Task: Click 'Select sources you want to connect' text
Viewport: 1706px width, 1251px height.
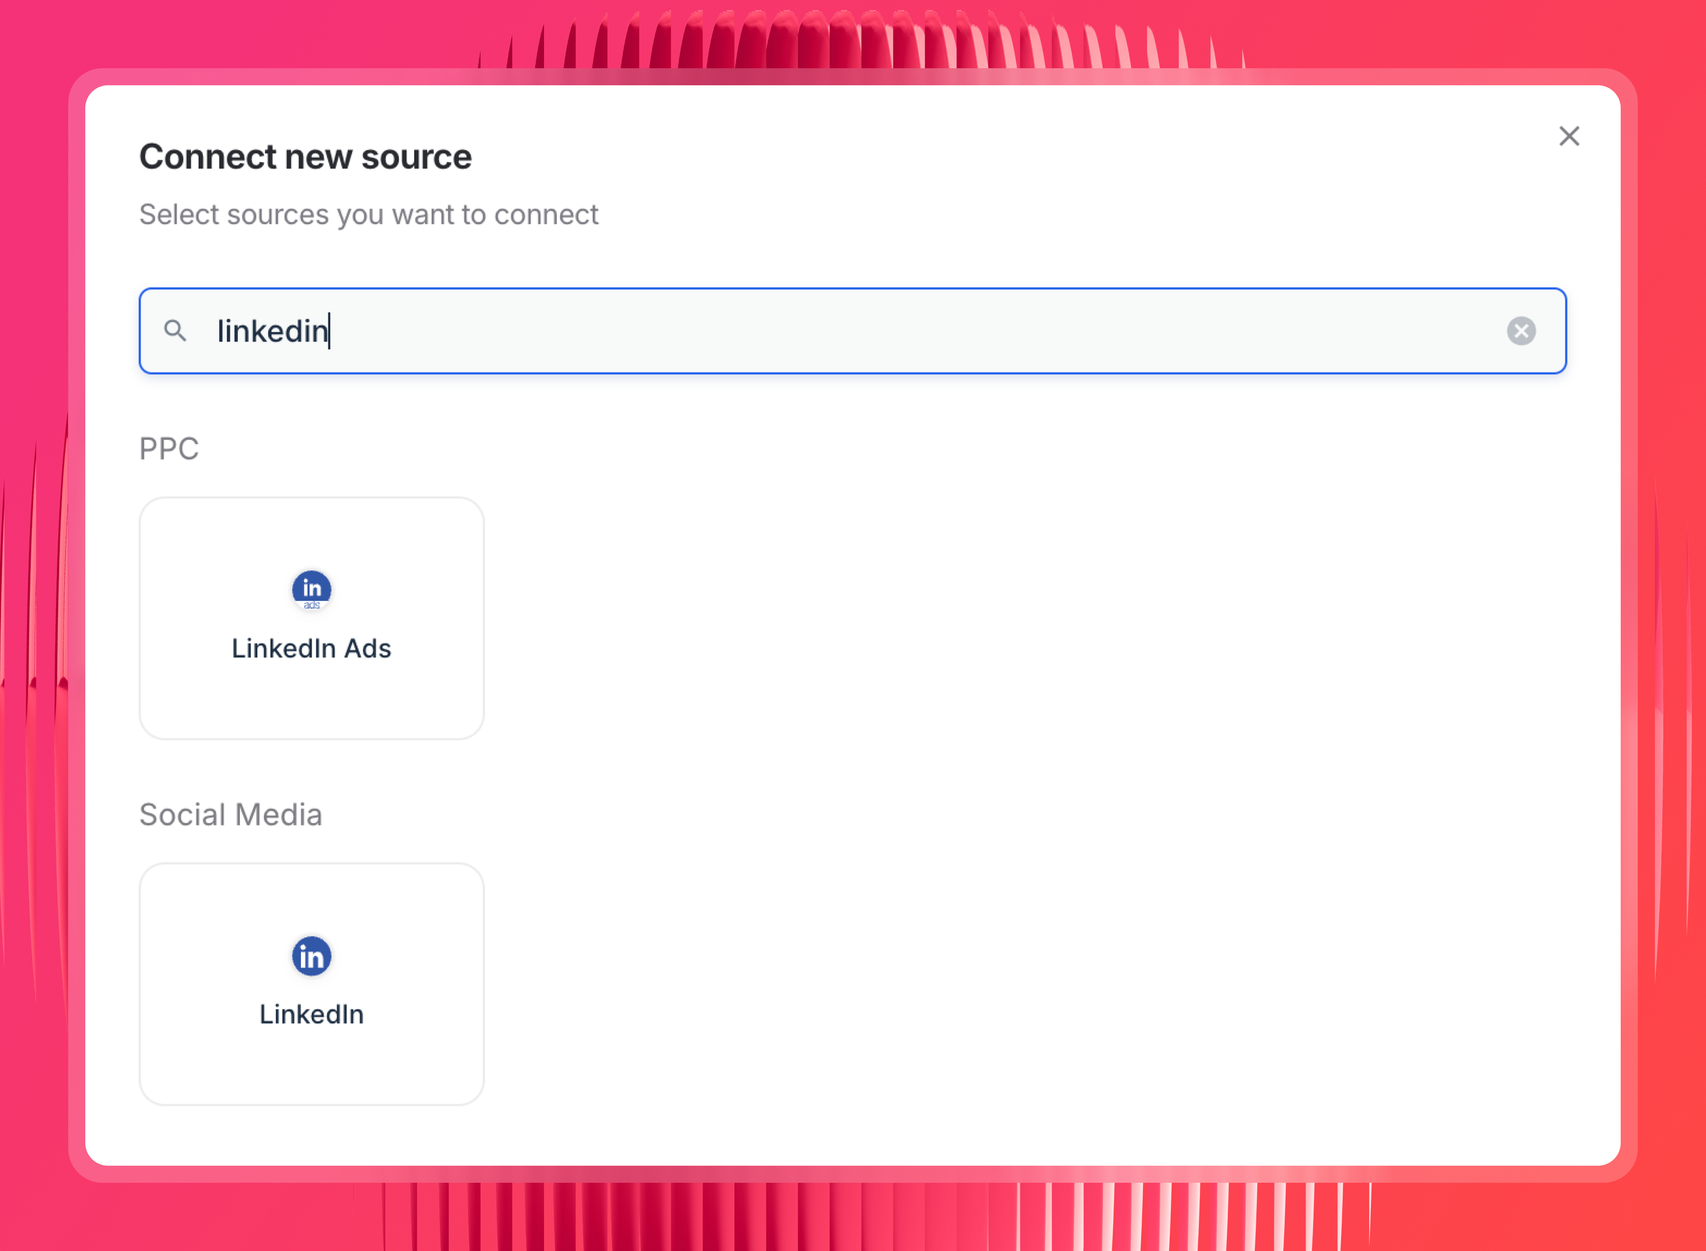Action: click(x=369, y=215)
